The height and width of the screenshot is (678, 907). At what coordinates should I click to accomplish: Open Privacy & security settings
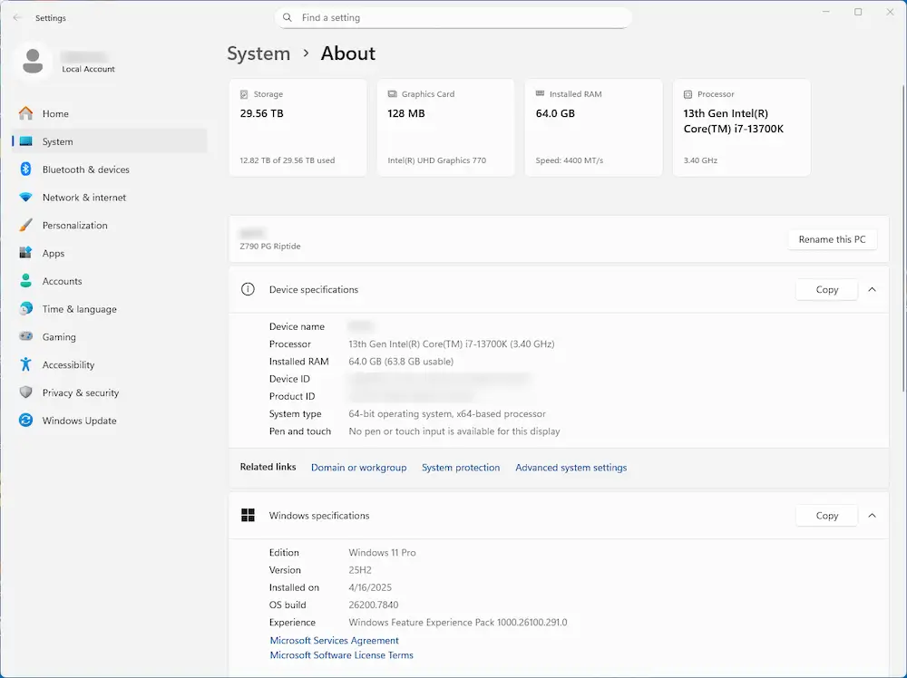[81, 392]
